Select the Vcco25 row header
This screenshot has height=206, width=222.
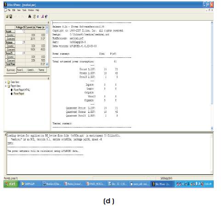click(10, 53)
